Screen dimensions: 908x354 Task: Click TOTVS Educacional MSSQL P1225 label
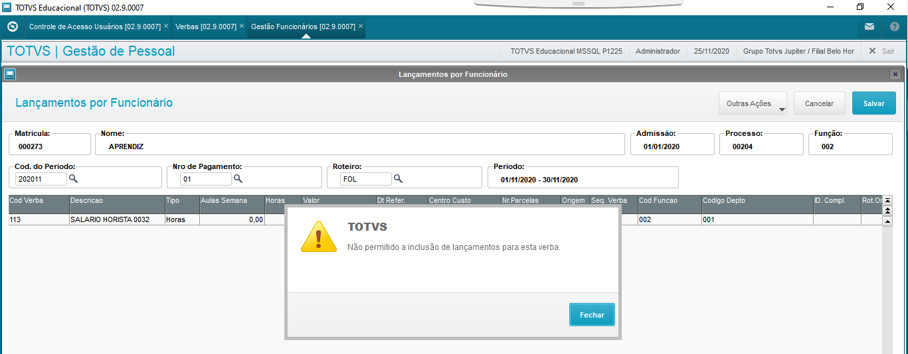tap(566, 51)
